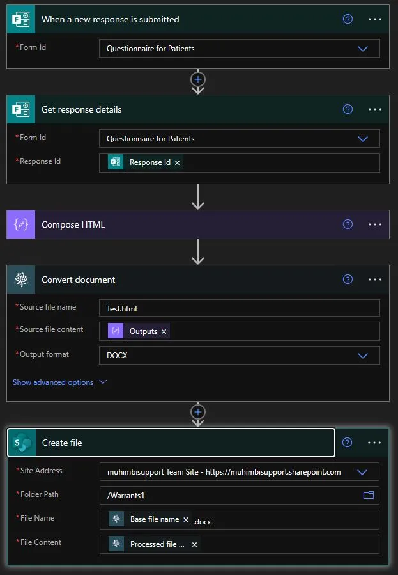This screenshot has width=398, height=575.
Task: Open the folder picker beside Folder Path
Action: (368, 494)
